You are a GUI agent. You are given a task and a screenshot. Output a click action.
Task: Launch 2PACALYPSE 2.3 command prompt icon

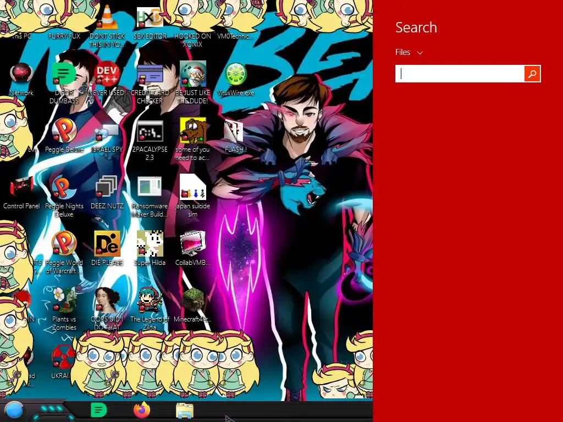point(150,131)
